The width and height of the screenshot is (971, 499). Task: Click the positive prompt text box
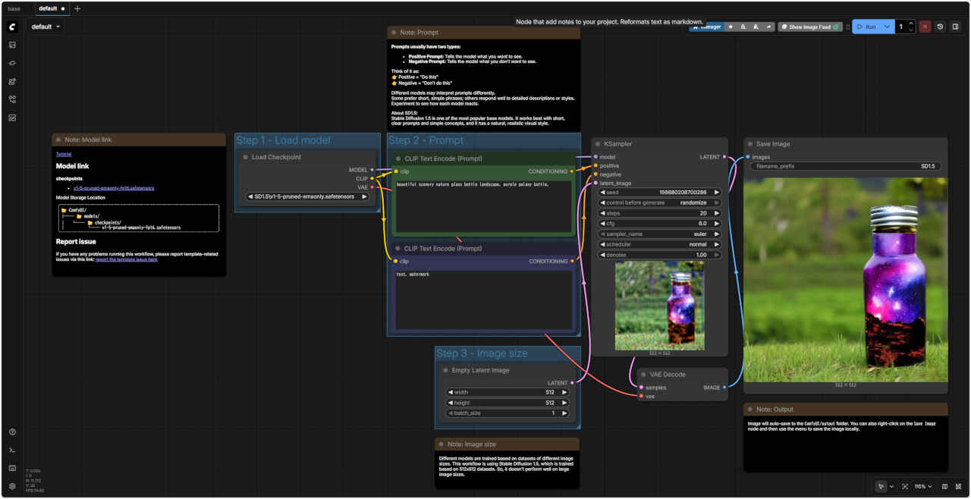pyautogui.click(x=482, y=206)
